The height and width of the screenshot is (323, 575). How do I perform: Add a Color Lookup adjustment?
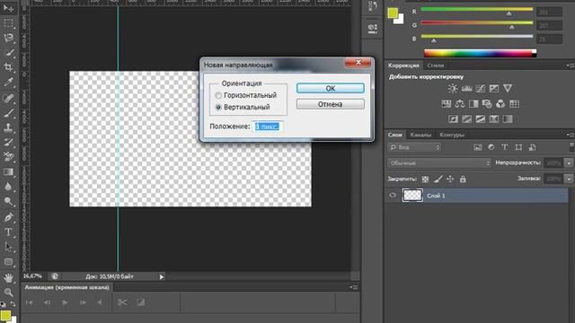(x=515, y=104)
